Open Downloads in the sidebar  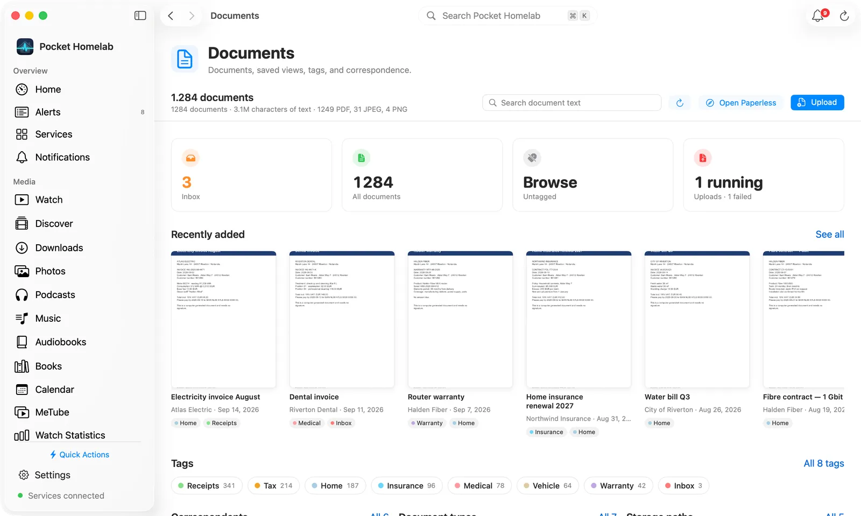coord(80,248)
